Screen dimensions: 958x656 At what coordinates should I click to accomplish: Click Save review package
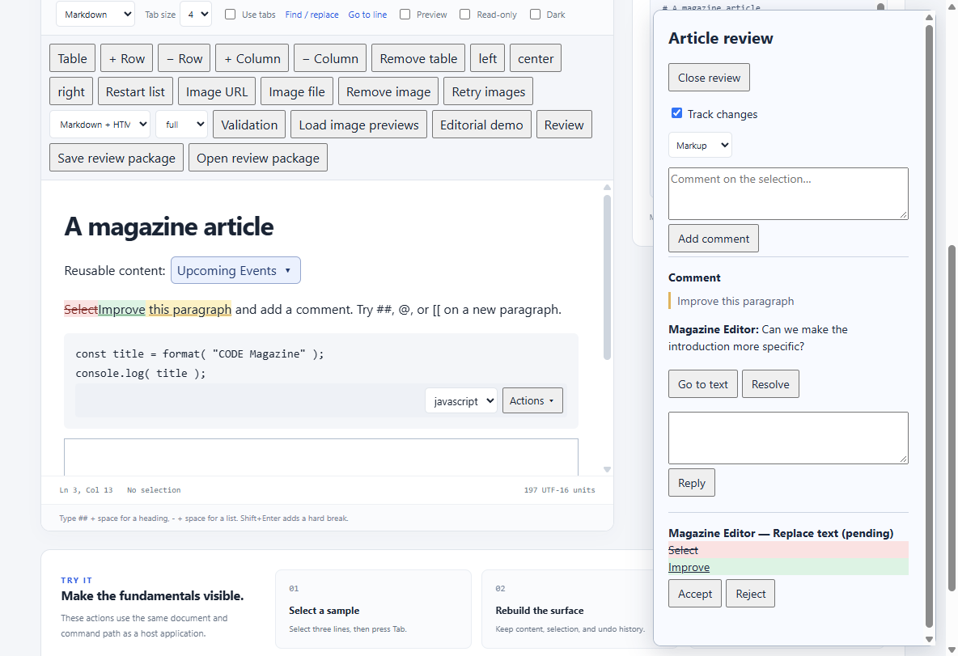coord(117,157)
